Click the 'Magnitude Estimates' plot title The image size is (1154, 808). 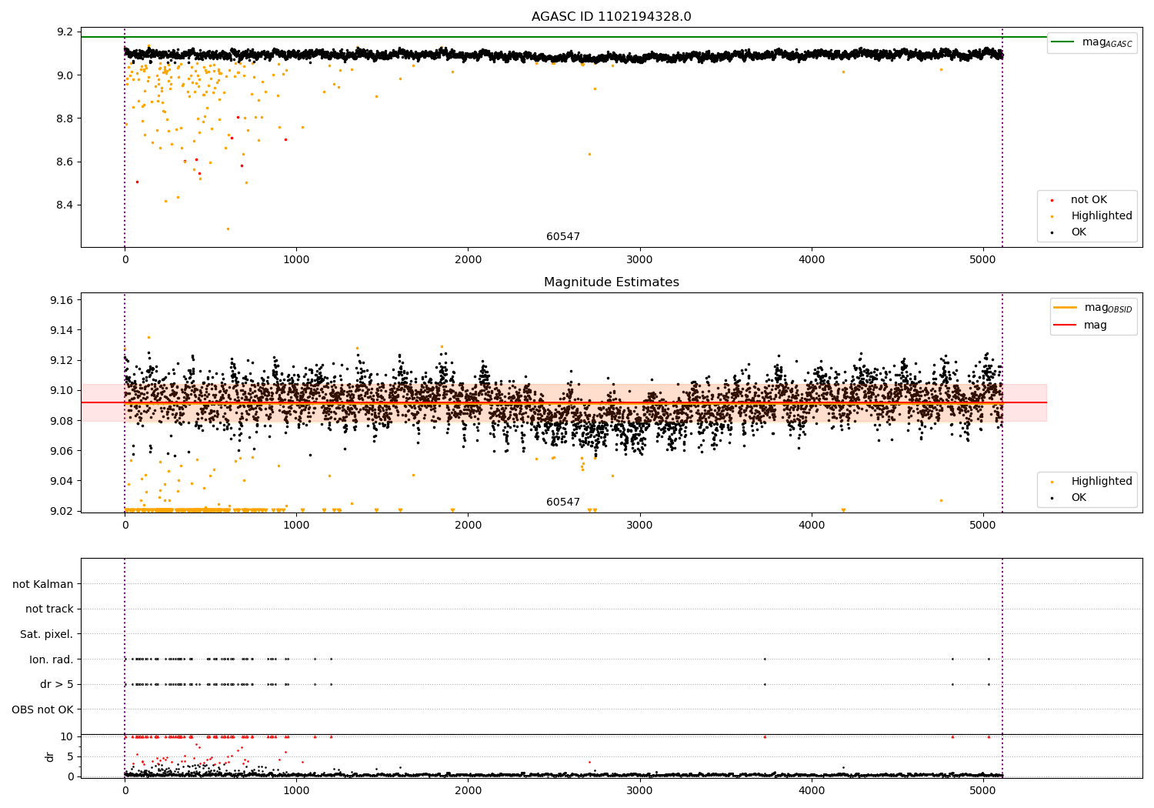pyautogui.click(x=611, y=282)
